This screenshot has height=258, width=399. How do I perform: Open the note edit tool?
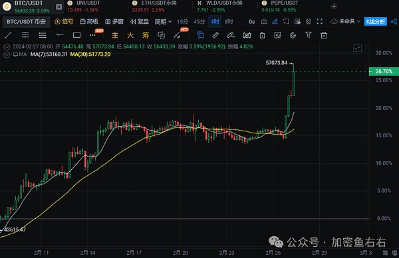coord(277,35)
